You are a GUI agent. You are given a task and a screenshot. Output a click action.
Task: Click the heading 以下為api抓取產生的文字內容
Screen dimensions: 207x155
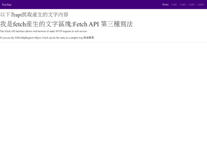pyautogui.click(x=34, y=15)
